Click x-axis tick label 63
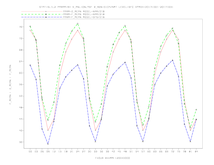This screenshot has width=214, height=165. point(155,152)
